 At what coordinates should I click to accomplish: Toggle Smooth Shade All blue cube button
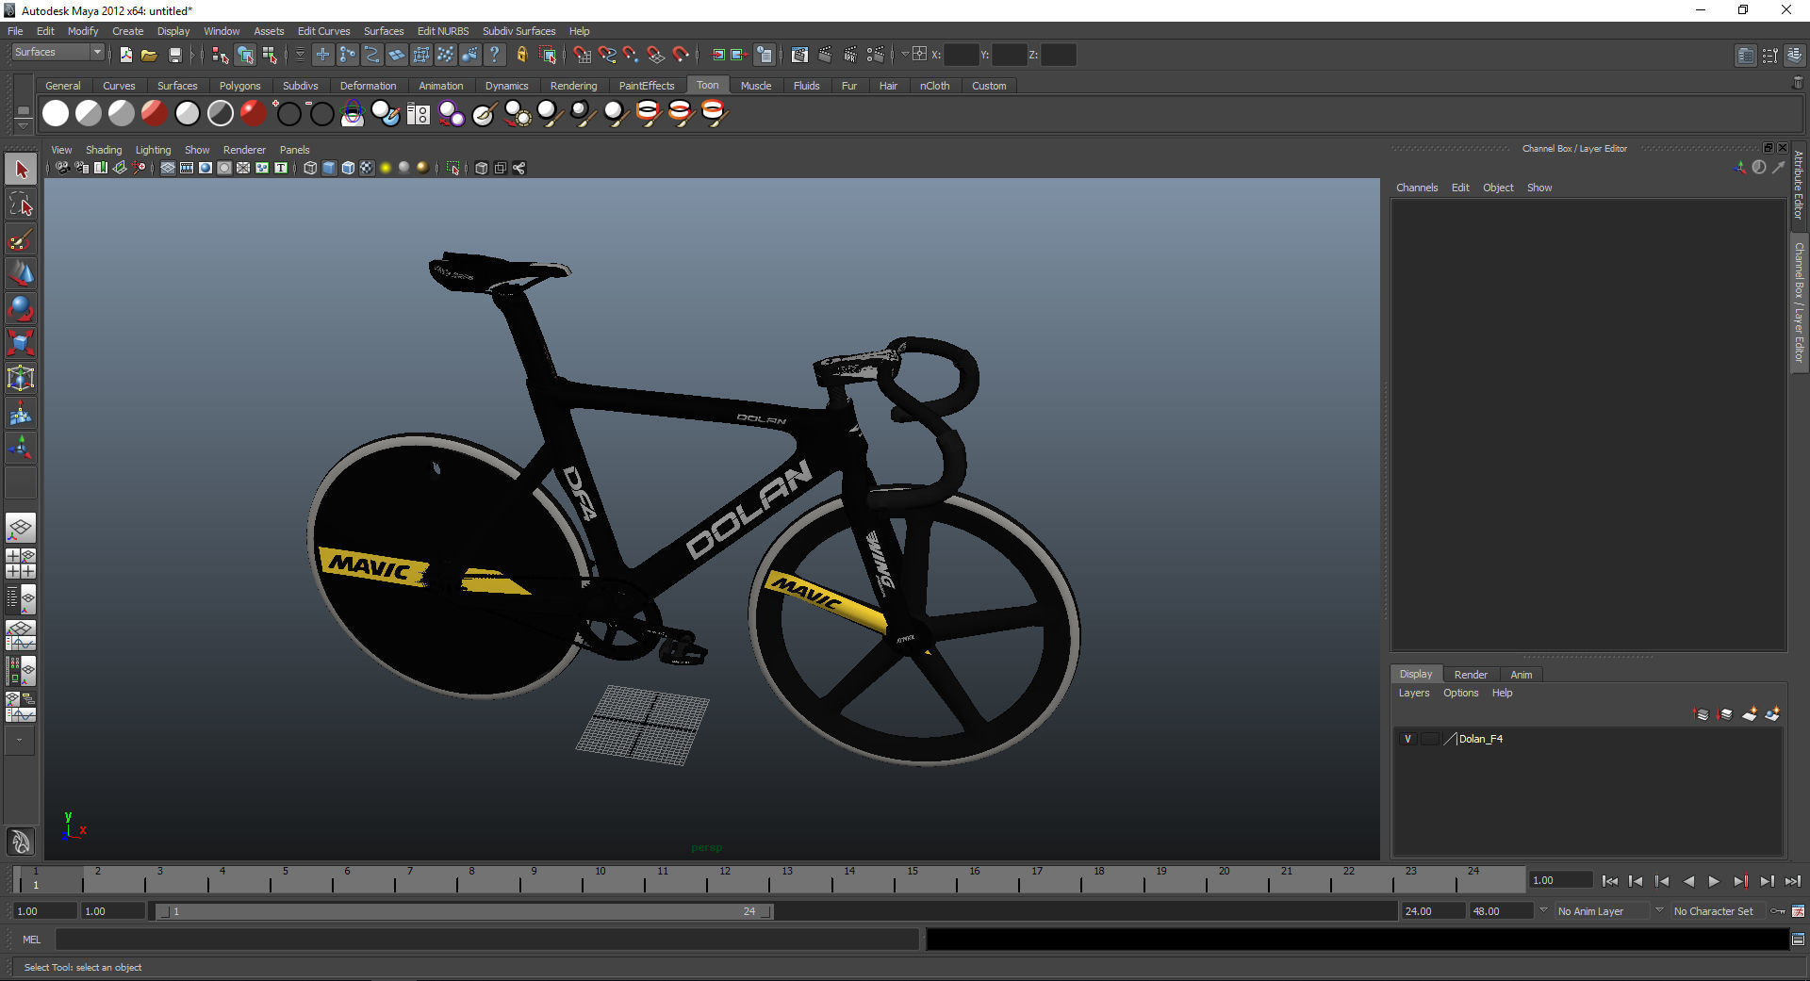click(x=329, y=168)
